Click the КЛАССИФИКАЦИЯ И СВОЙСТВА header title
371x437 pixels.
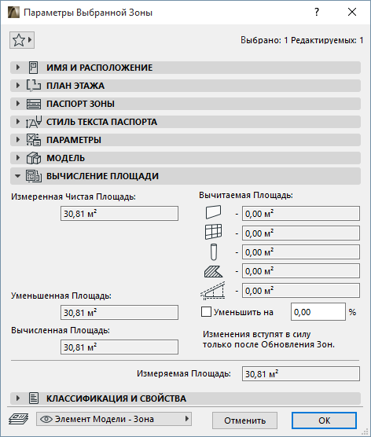pos(116,398)
